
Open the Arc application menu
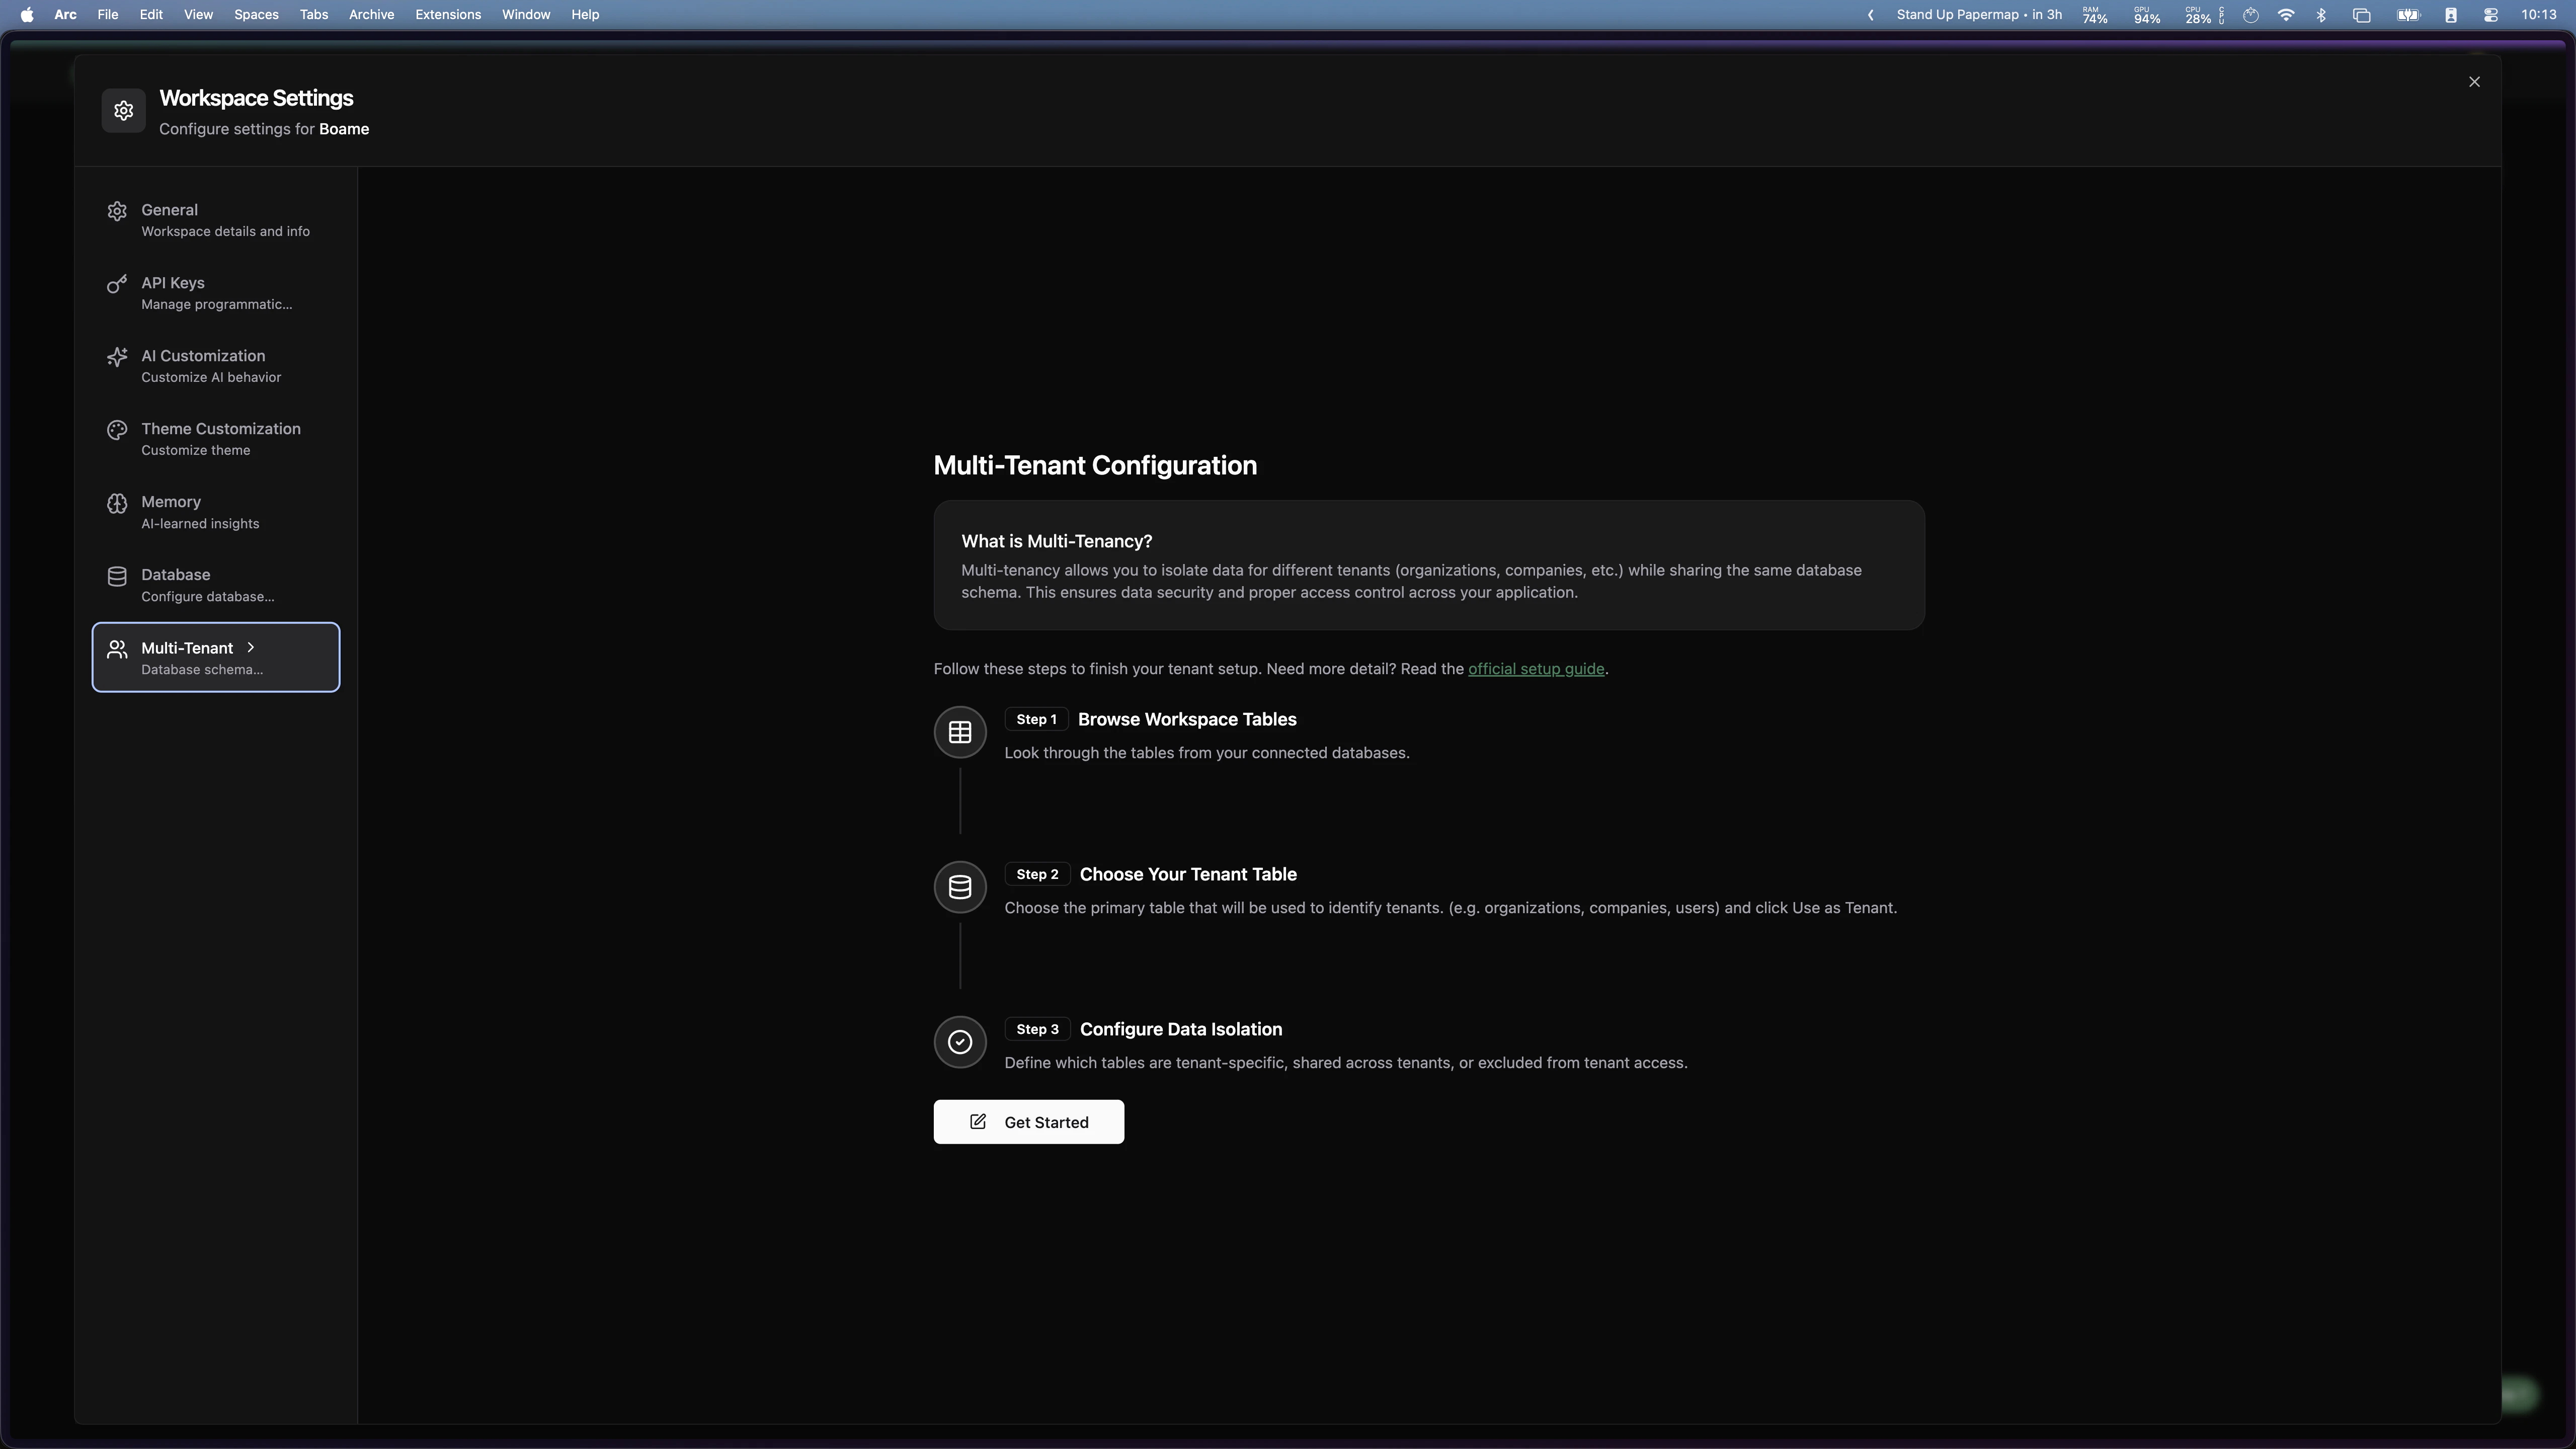pyautogui.click(x=65, y=14)
